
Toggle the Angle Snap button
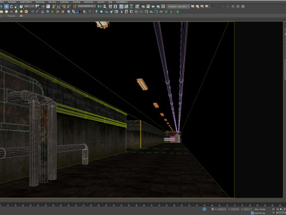(59, 7)
